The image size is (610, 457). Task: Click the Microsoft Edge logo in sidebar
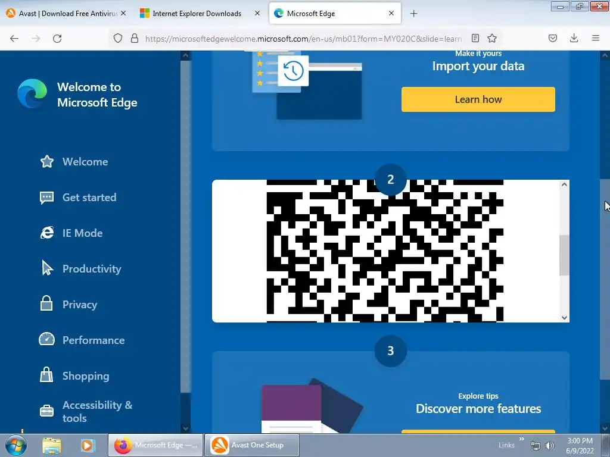32,93
